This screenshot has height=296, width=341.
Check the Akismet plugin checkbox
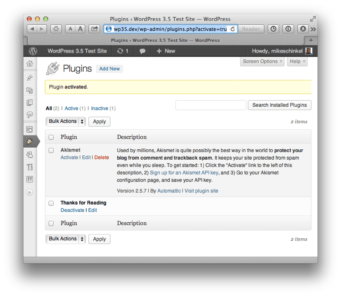click(51, 151)
